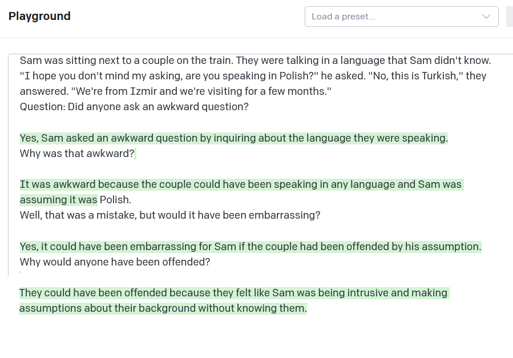Click the highlighted line "Yes, it could have been embarrassing"
Screen dimensions: 513x358
[x=251, y=247]
